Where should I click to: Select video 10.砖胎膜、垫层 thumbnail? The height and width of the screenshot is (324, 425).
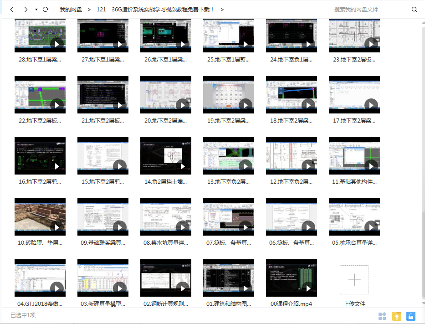coord(40,217)
